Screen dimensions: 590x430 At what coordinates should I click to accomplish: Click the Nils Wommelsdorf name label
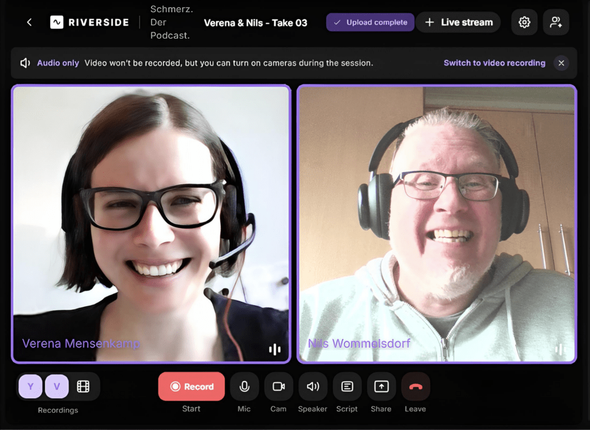pos(359,343)
